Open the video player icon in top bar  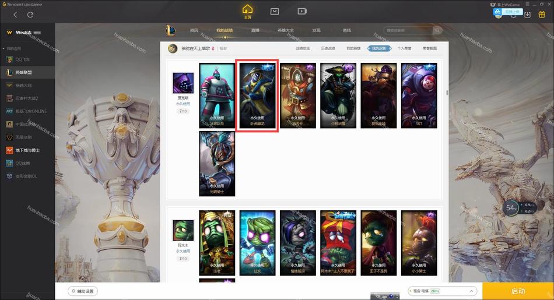point(301,11)
